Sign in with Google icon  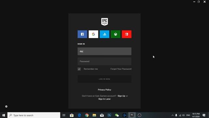tap(93, 34)
